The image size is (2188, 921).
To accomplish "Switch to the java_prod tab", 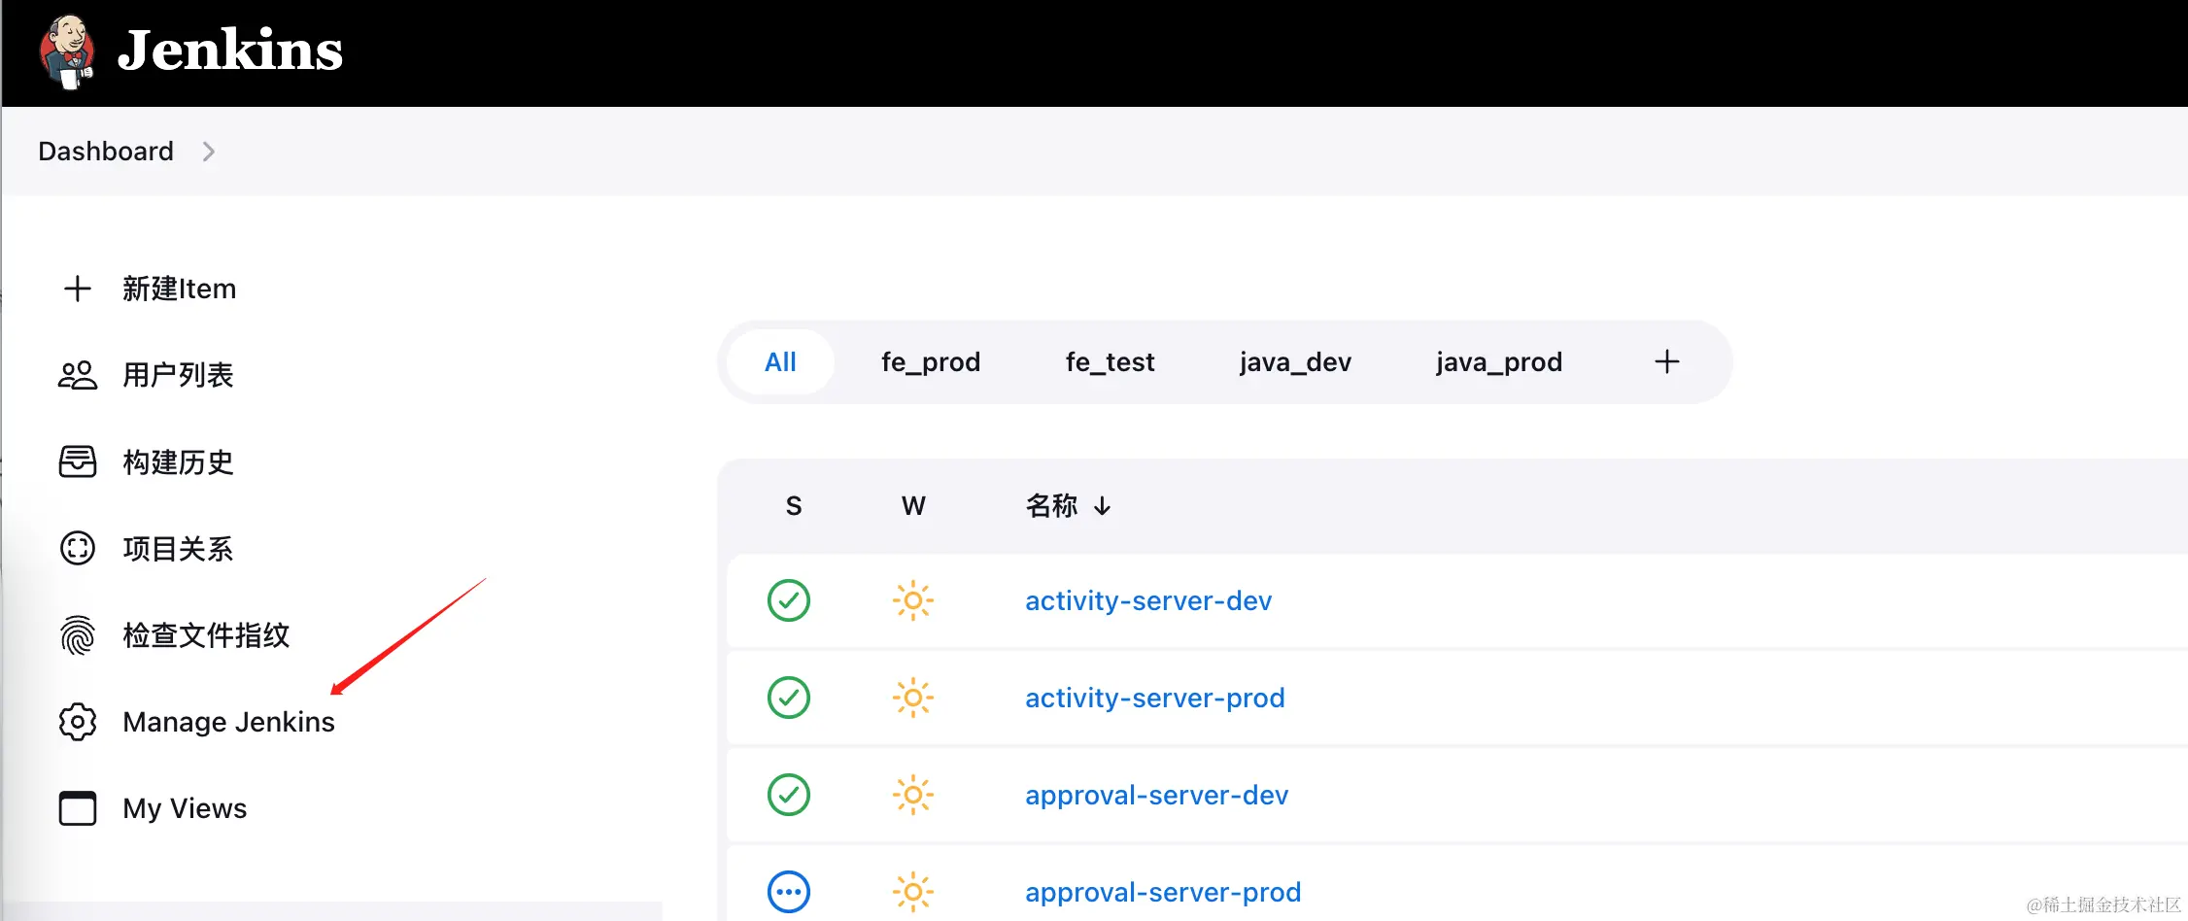I will pos(1499,362).
